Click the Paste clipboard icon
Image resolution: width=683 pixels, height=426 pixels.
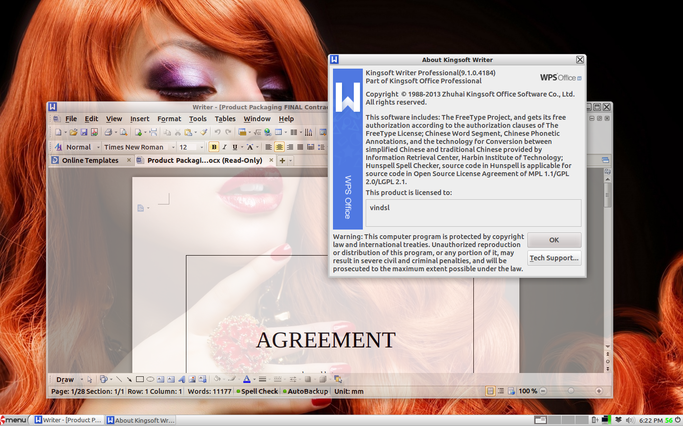(x=188, y=133)
